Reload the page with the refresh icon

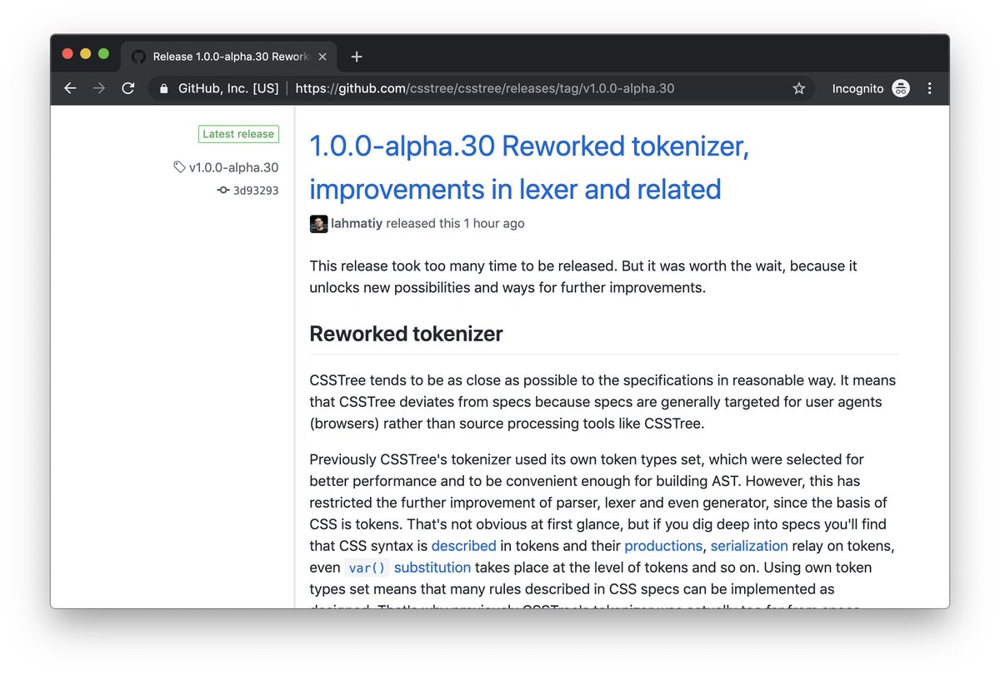click(128, 88)
